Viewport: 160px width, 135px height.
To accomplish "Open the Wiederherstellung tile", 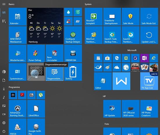I will pos(17,54).
